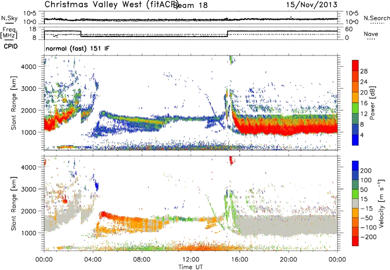Click the 12 value on Power colorbar
Image resolution: width=390 pixels, height=270 pixels.
pyautogui.click(x=364, y=114)
